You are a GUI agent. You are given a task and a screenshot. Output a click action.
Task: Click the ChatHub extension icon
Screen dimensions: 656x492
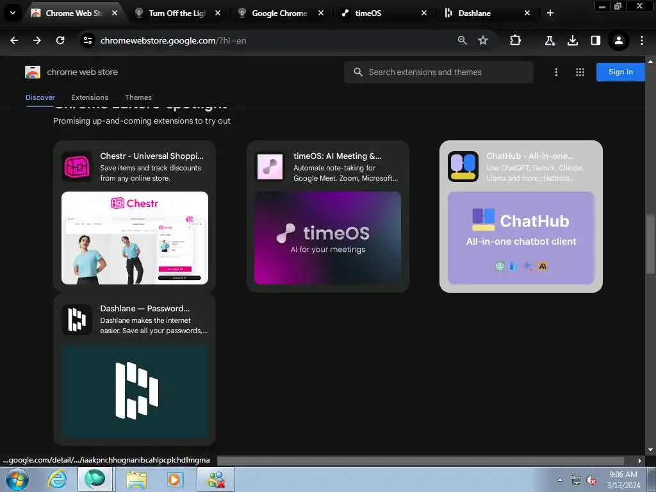click(463, 167)
